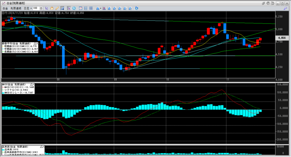Click the blue circular up-arrow icon
This screenshot has height=157, width=291.
(74, 8)
